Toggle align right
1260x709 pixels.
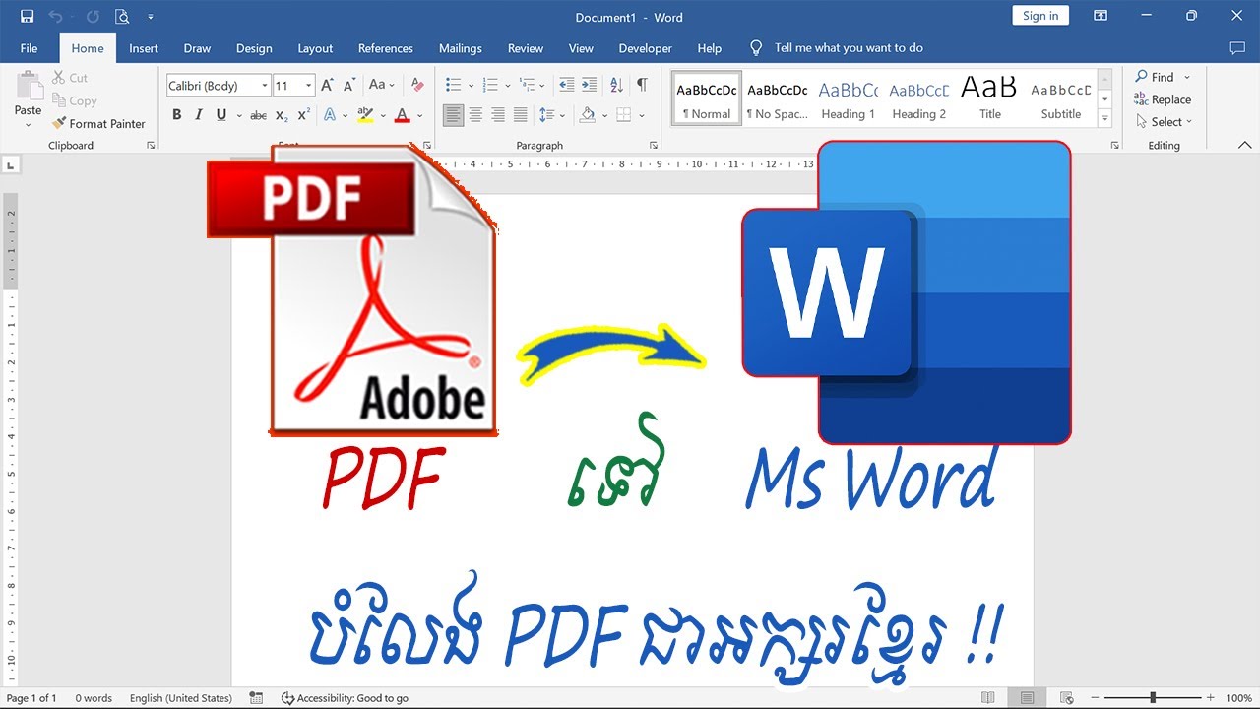(x=498, y=115)
